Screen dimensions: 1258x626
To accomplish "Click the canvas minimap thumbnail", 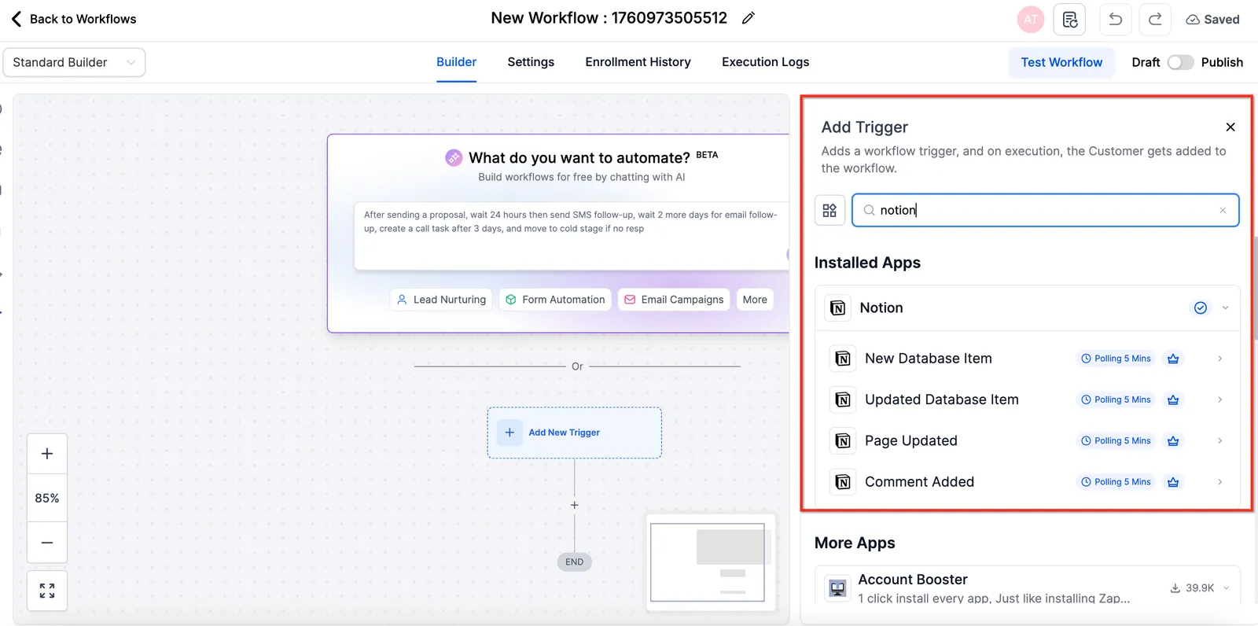I will [x=711, y=562].
